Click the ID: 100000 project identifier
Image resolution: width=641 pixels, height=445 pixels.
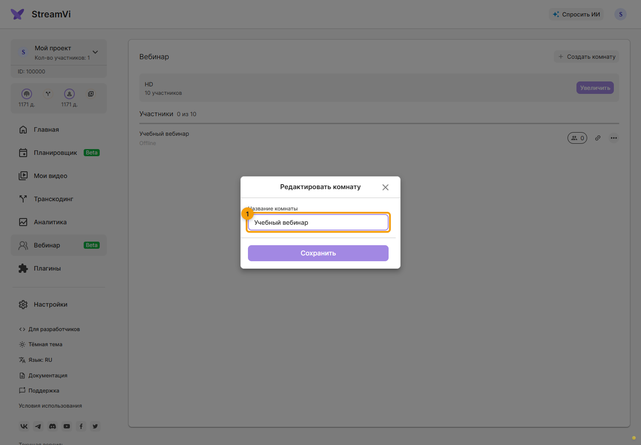point(32,72)
